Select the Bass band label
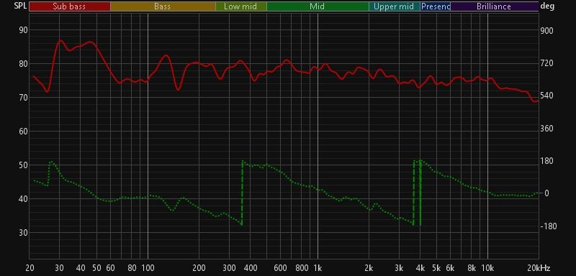Viewport: 576px width, 276px height. click(x=163, y=6)
